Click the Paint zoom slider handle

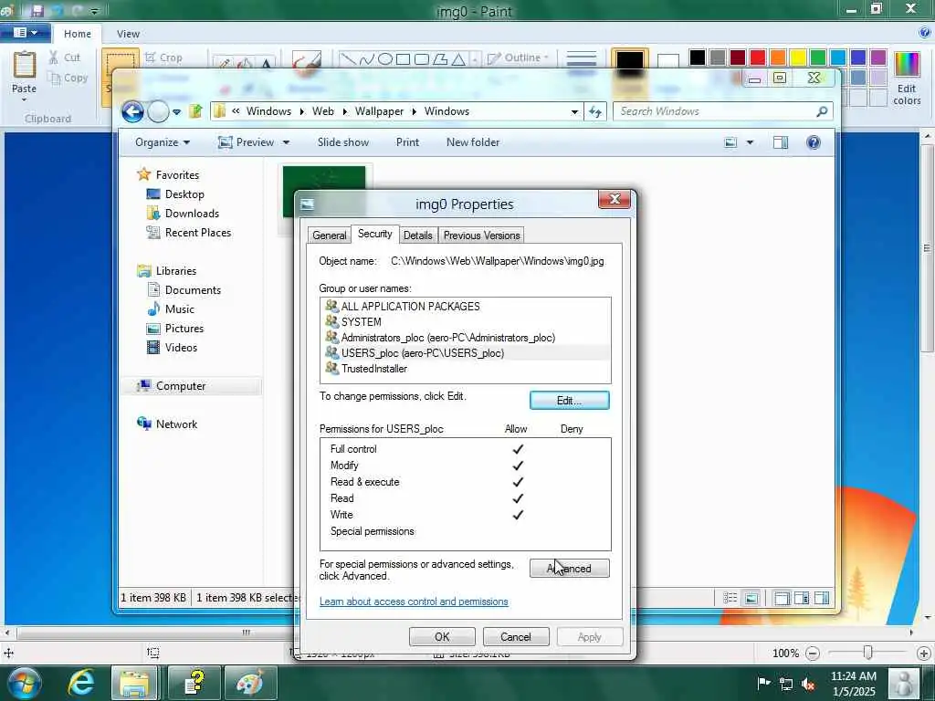868,654
